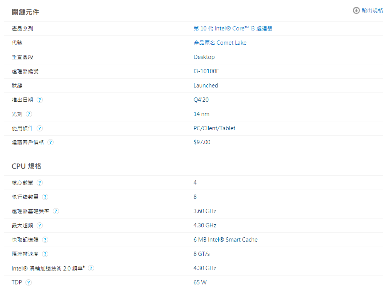Open the 匯流排速度 help icon
This screenshot has width=388, height=289.
(x=45, y=254)
